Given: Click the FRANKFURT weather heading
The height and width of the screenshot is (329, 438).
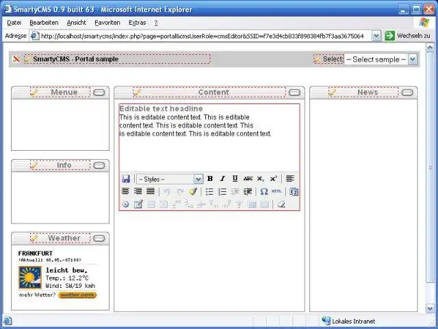Looking at the screenshot, I should point(35,254).
